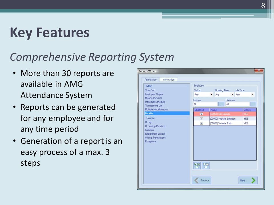Select the Repeating Punches report
The image size is (274, 205).
[155, 126]
